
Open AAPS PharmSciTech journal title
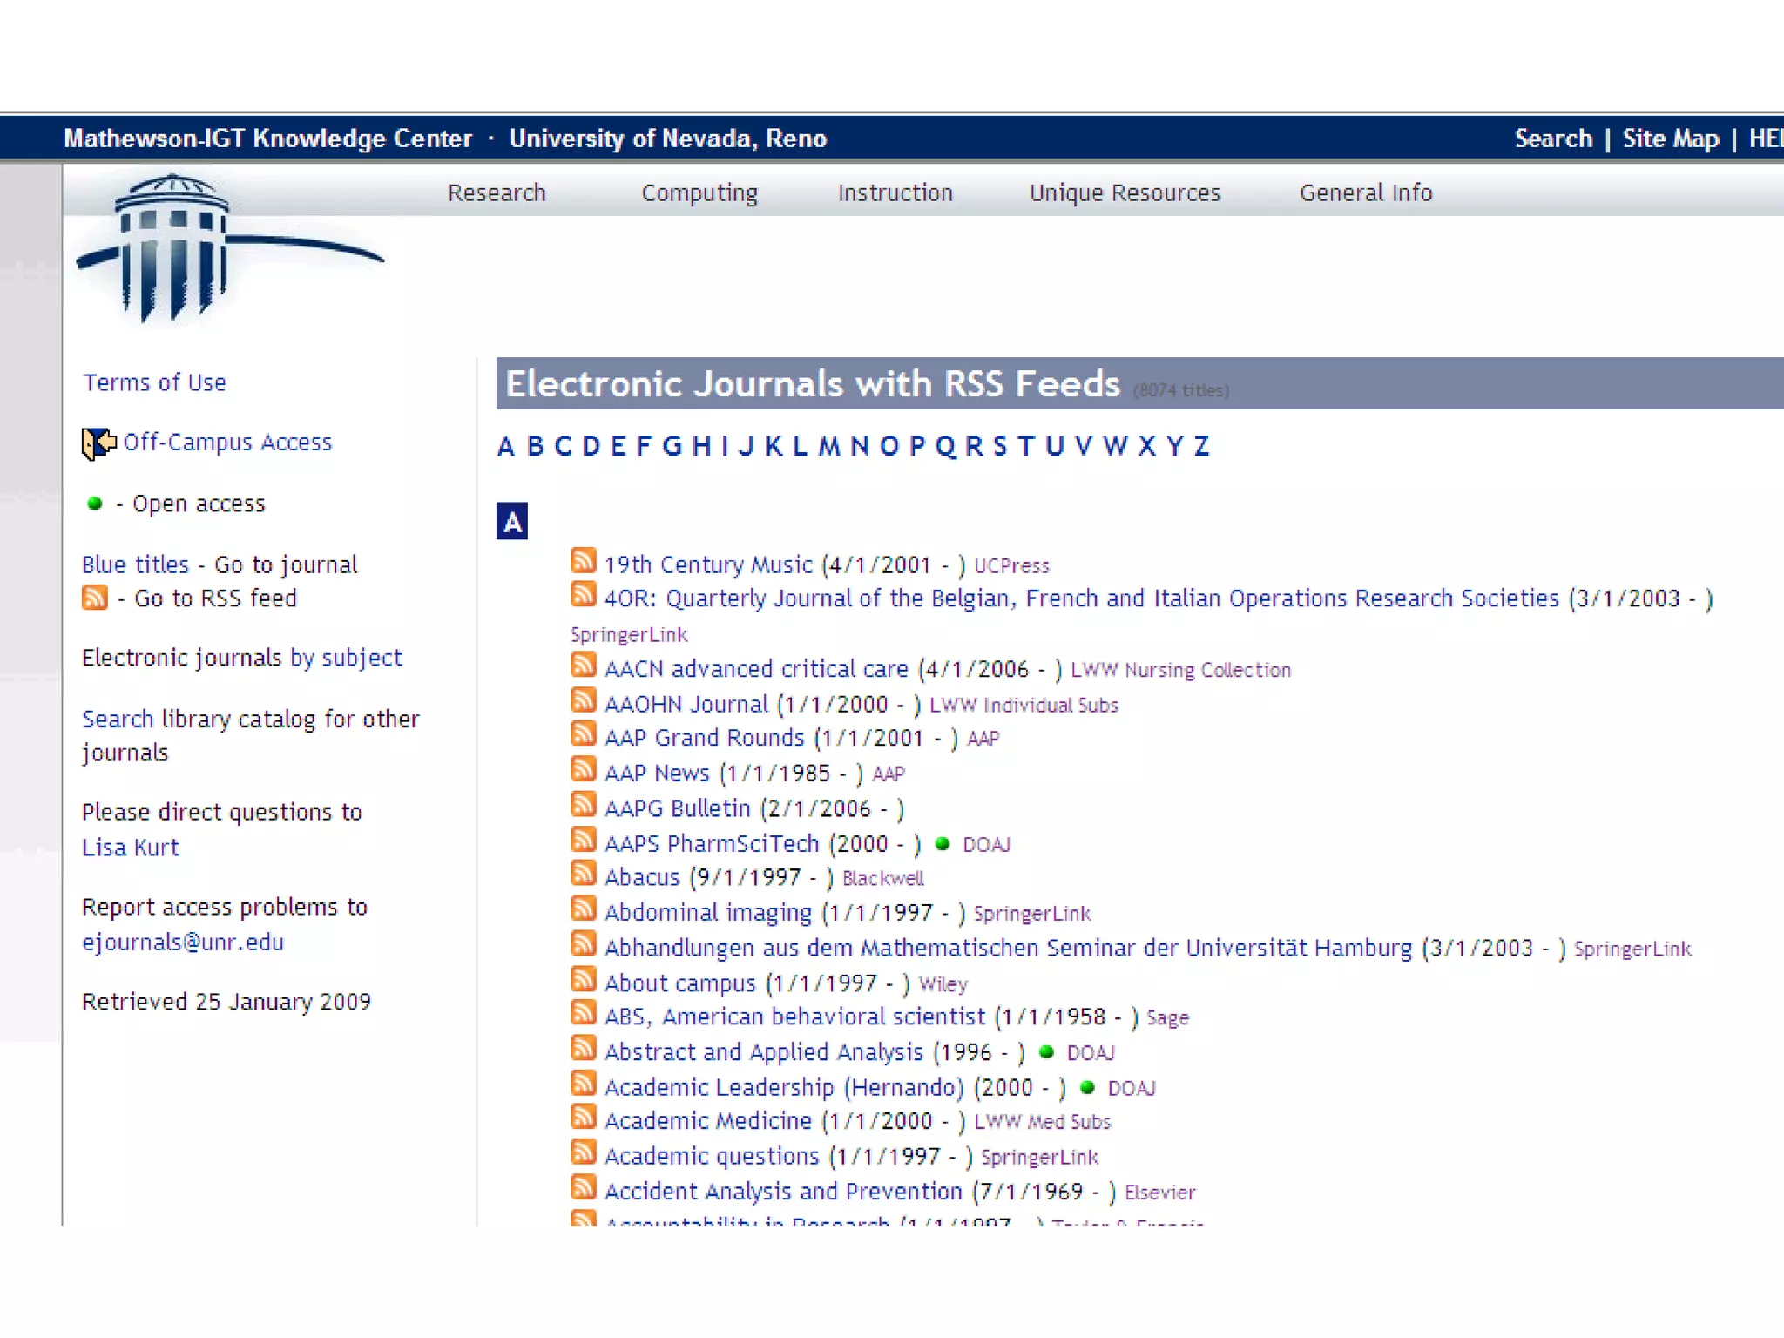(x=712, y=843)
